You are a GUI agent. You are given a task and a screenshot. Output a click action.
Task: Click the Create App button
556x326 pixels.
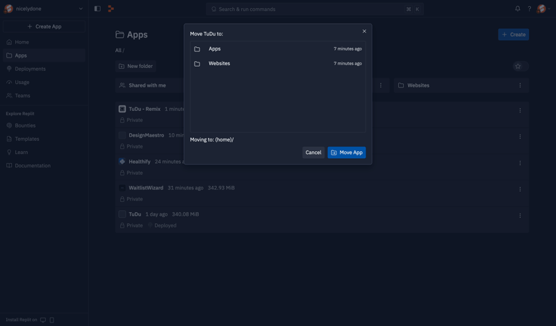(x=44, y=26)
